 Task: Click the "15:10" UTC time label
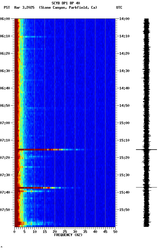[x=124, y=140]
